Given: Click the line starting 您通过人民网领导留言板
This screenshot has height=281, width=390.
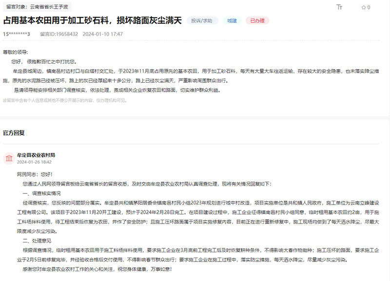Looking at the screenshot, I should click(x=147, y=184).
